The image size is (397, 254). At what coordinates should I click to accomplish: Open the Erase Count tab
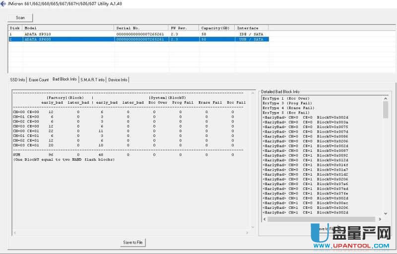[x=39, y=79]
